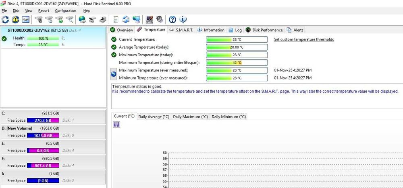
Task: Click the I: free space (? GB) bar
Action: pyautogui.click(x=43, y=181)
